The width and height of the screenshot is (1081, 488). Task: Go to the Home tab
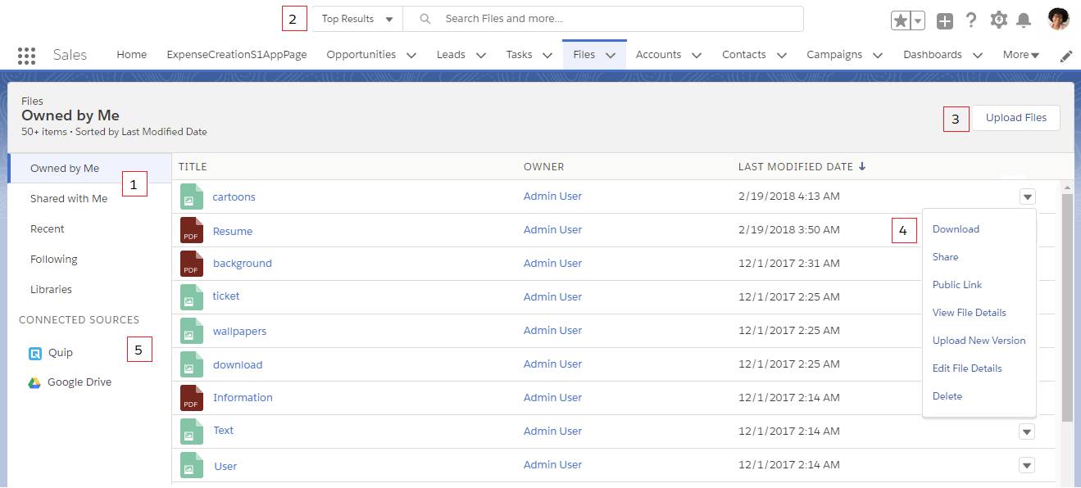[132, 55]
